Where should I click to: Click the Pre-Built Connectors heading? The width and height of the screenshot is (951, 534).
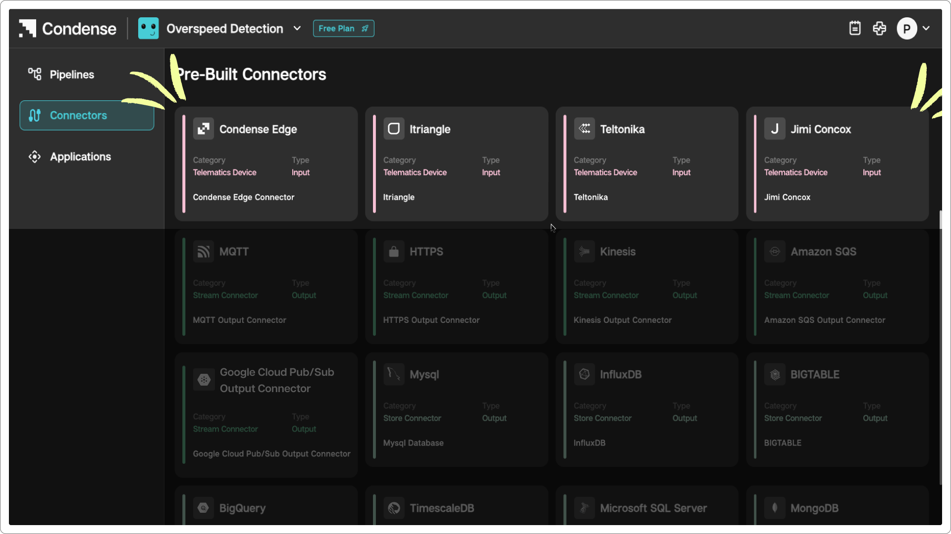click(251, 74)
